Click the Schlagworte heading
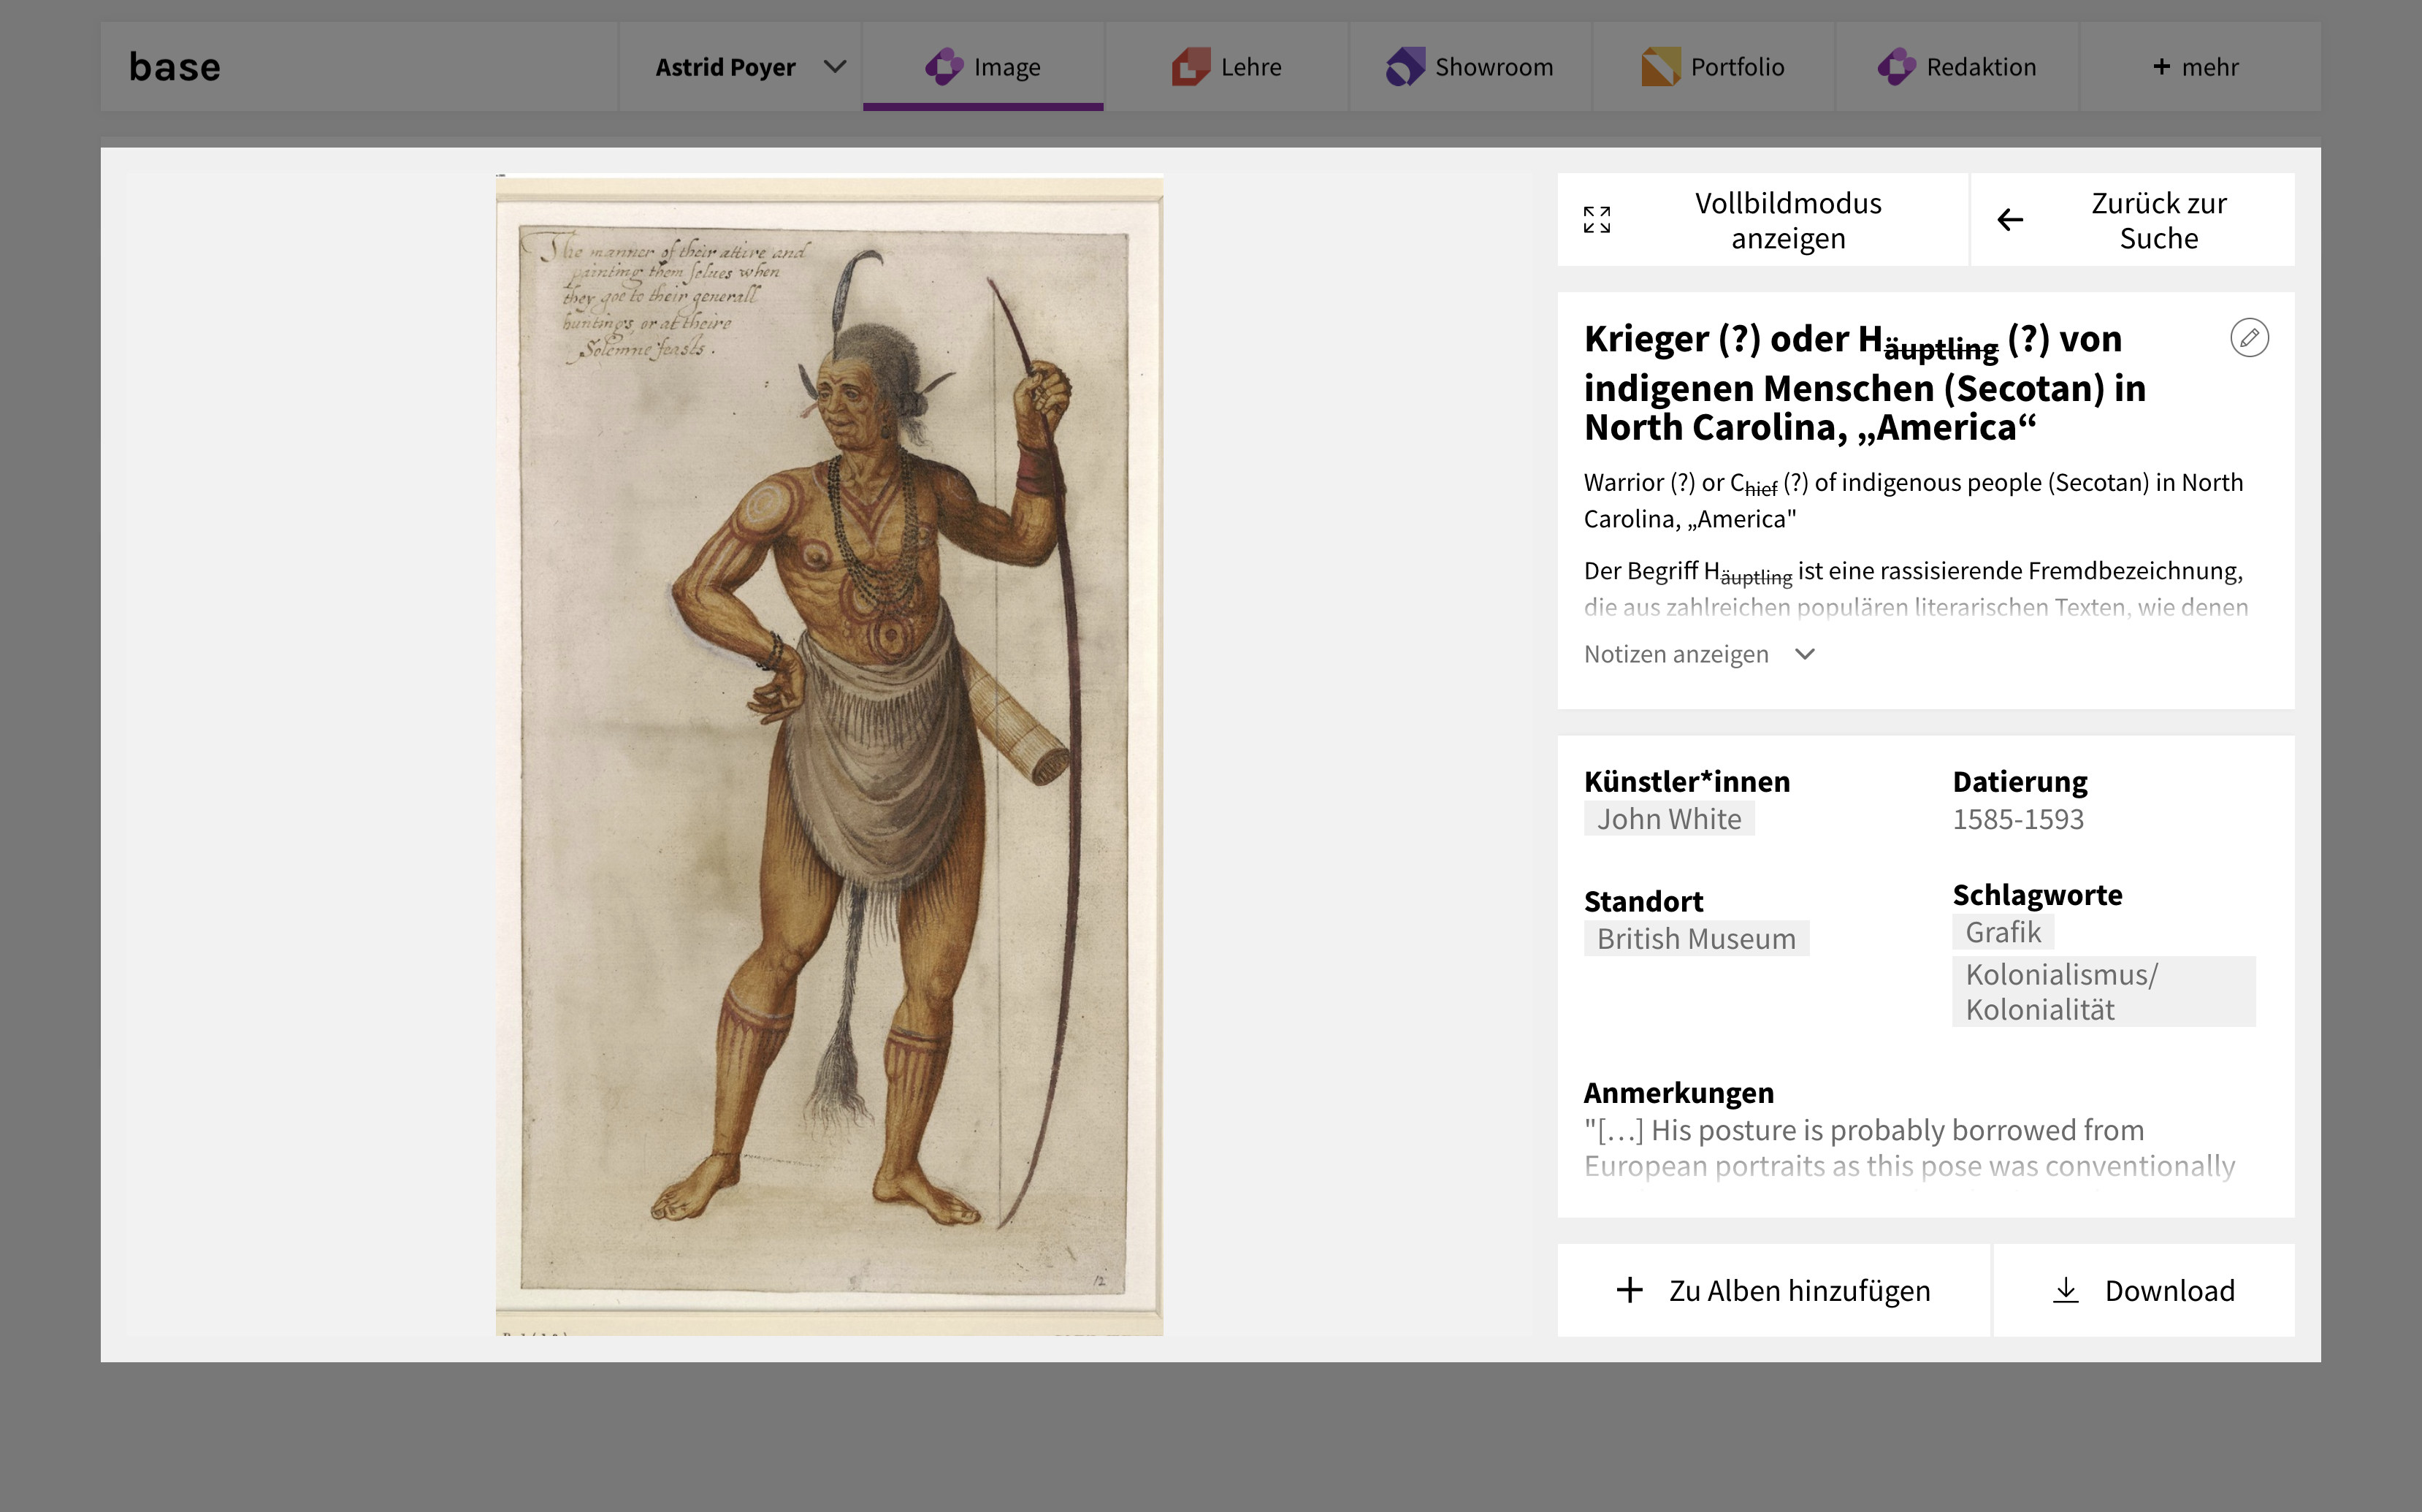The height and width of the screenshot is (1512, 2422). pyautogui.click(x=2037, y=894)
